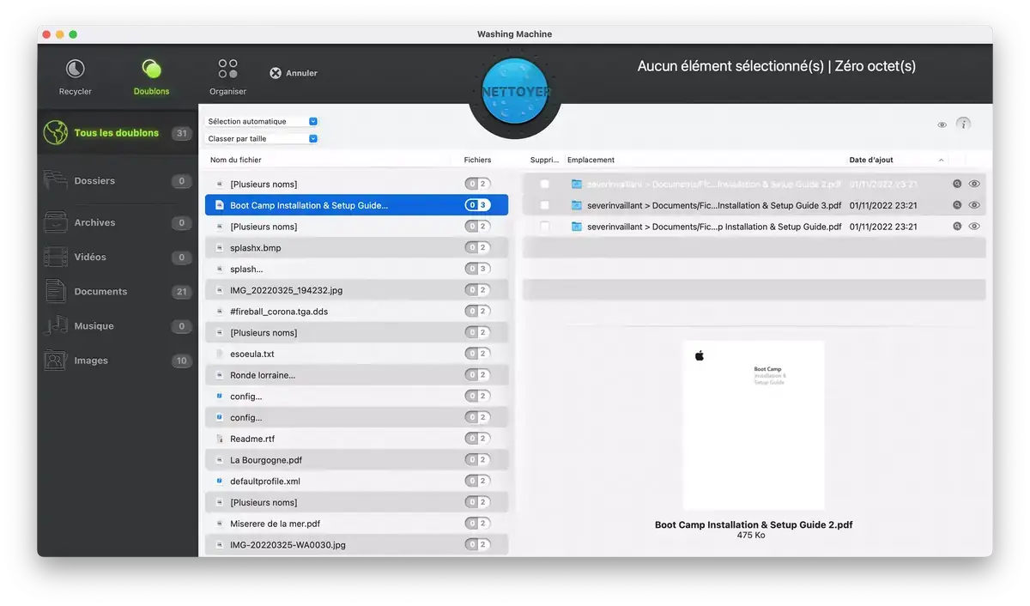Check the Setup Guide 3.pdf delete checkbox
The image size is (1030, 606).
click(544, 205)
